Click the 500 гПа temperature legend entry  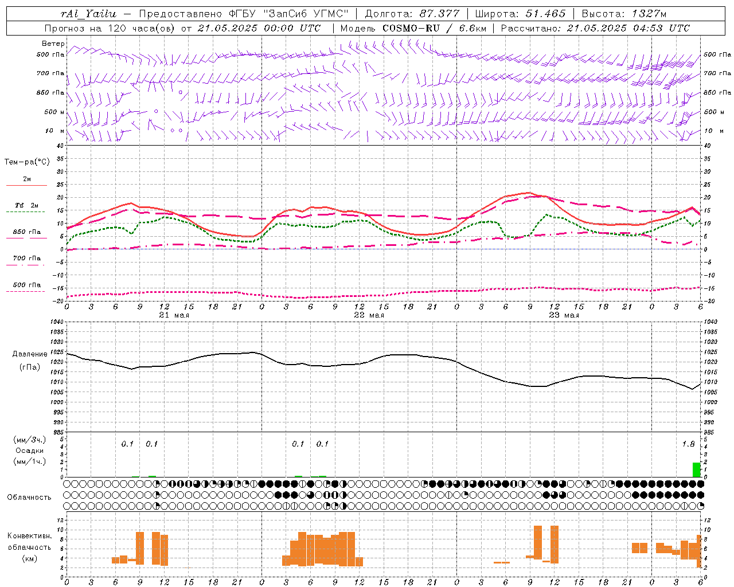tap(27, 285)
